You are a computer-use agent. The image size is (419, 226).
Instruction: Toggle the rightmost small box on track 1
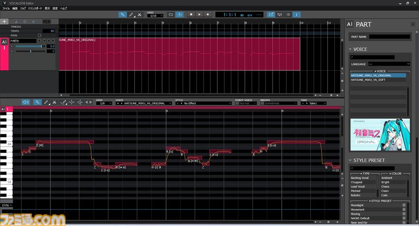click(x=53, y=41)
